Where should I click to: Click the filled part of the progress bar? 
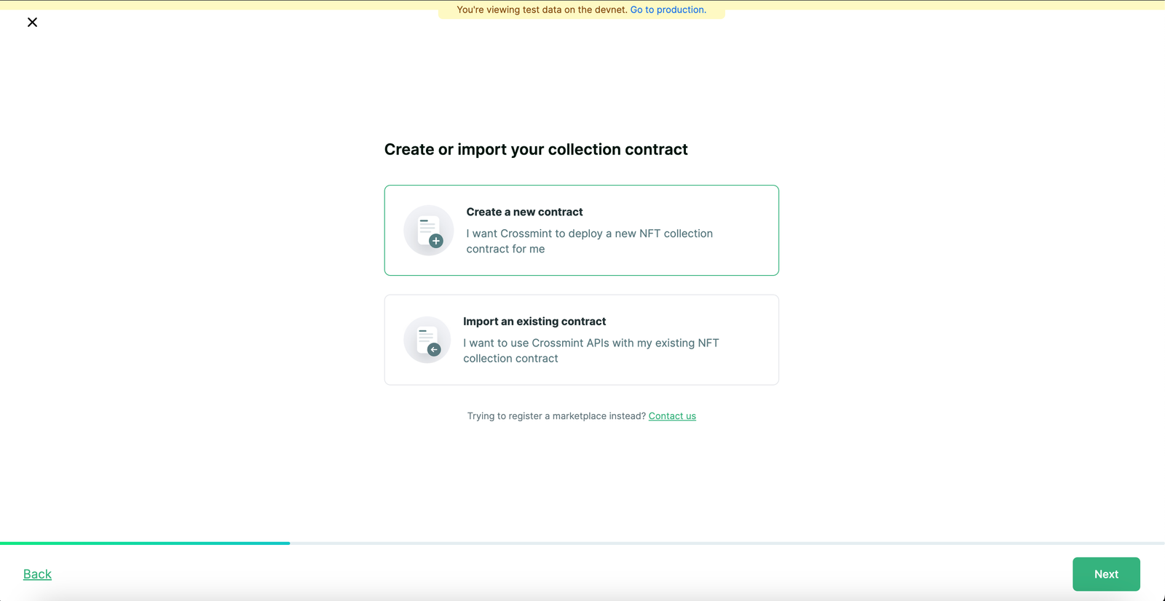point(146,543)
